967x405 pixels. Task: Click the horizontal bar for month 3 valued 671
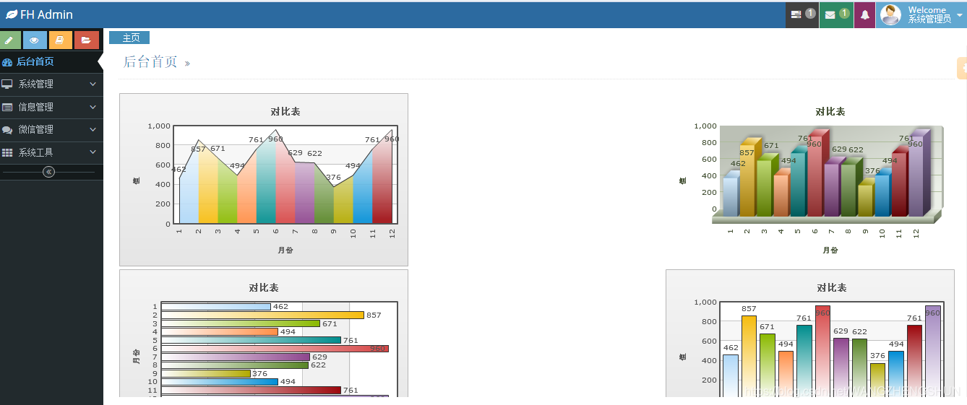[x=241, y=323]
